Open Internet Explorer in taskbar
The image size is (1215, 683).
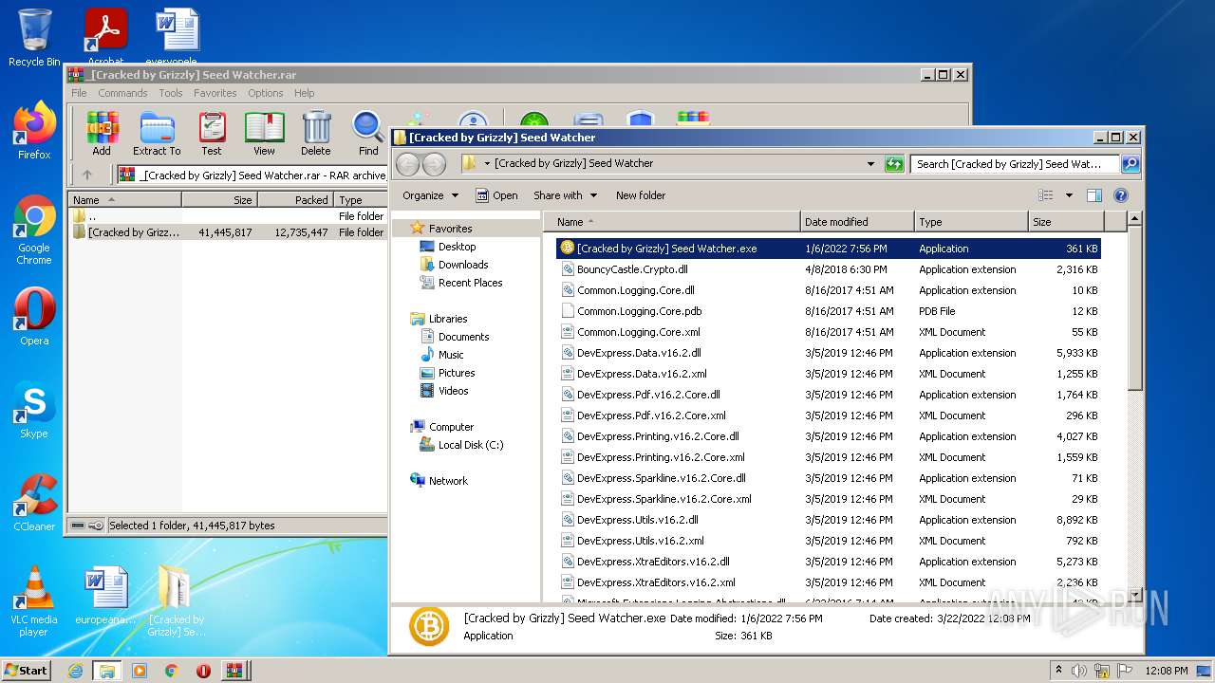(75, 671)
